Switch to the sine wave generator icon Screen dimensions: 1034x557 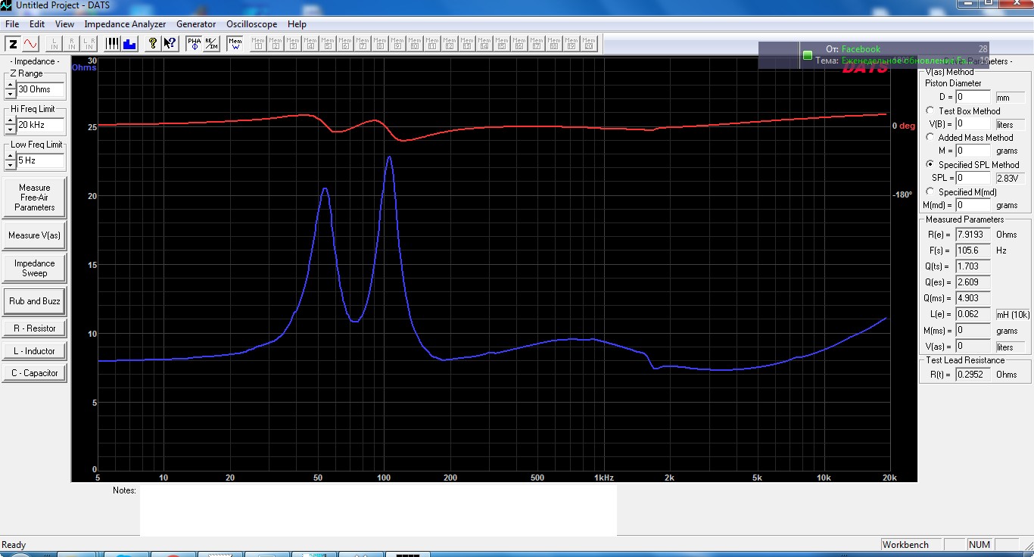point(30,44)
